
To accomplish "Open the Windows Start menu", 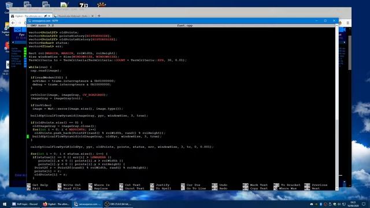I will coord(5,204).
